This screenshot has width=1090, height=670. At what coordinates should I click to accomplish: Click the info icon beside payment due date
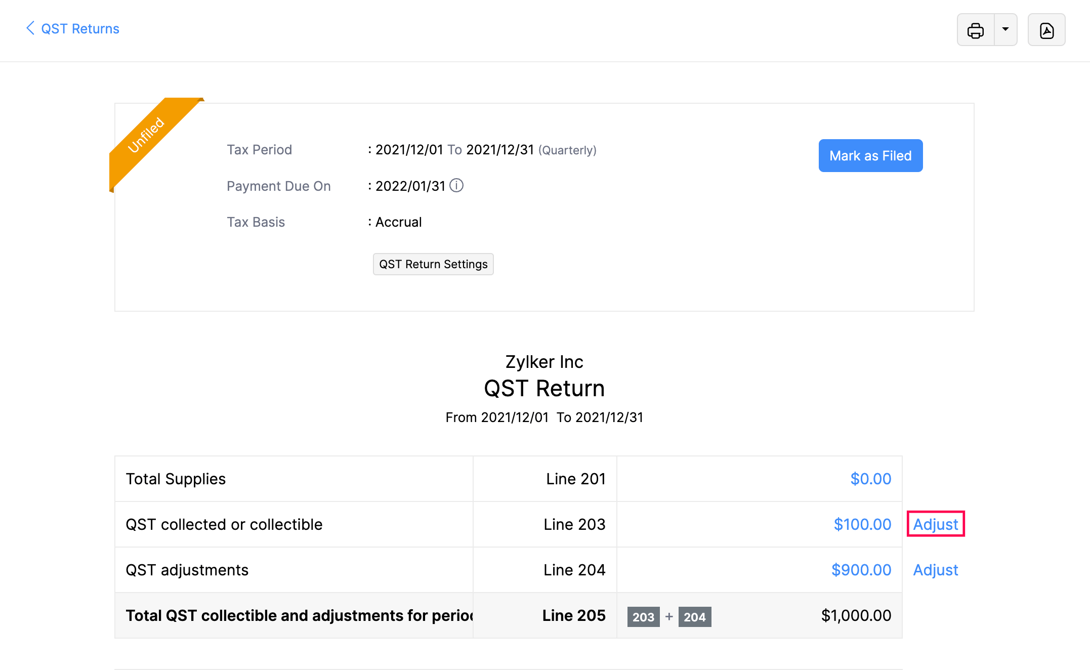(456, 186)
